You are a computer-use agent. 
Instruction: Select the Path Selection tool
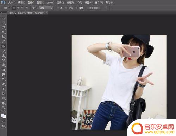pos(3,93)
